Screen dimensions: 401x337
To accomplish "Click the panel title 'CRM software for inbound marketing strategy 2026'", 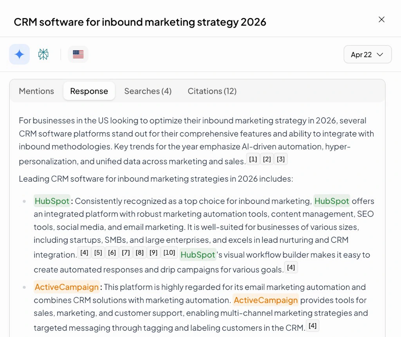I will [140, 22].
